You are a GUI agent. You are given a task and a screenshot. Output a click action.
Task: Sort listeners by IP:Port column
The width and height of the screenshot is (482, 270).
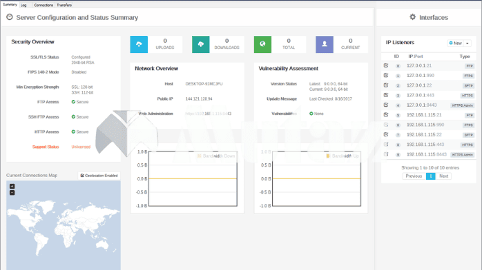pyautogui.click(x=415, y=56)
